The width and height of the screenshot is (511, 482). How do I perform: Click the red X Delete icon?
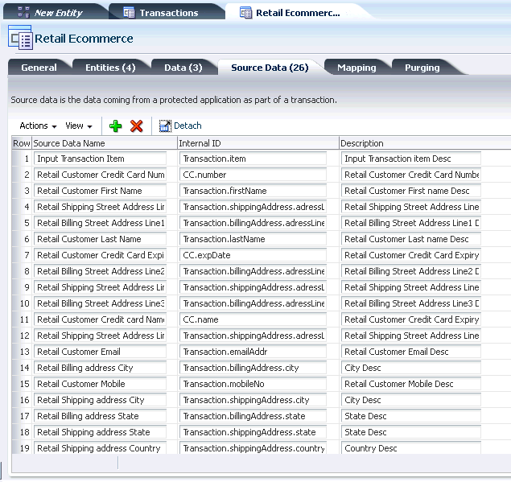coord(137,126)
